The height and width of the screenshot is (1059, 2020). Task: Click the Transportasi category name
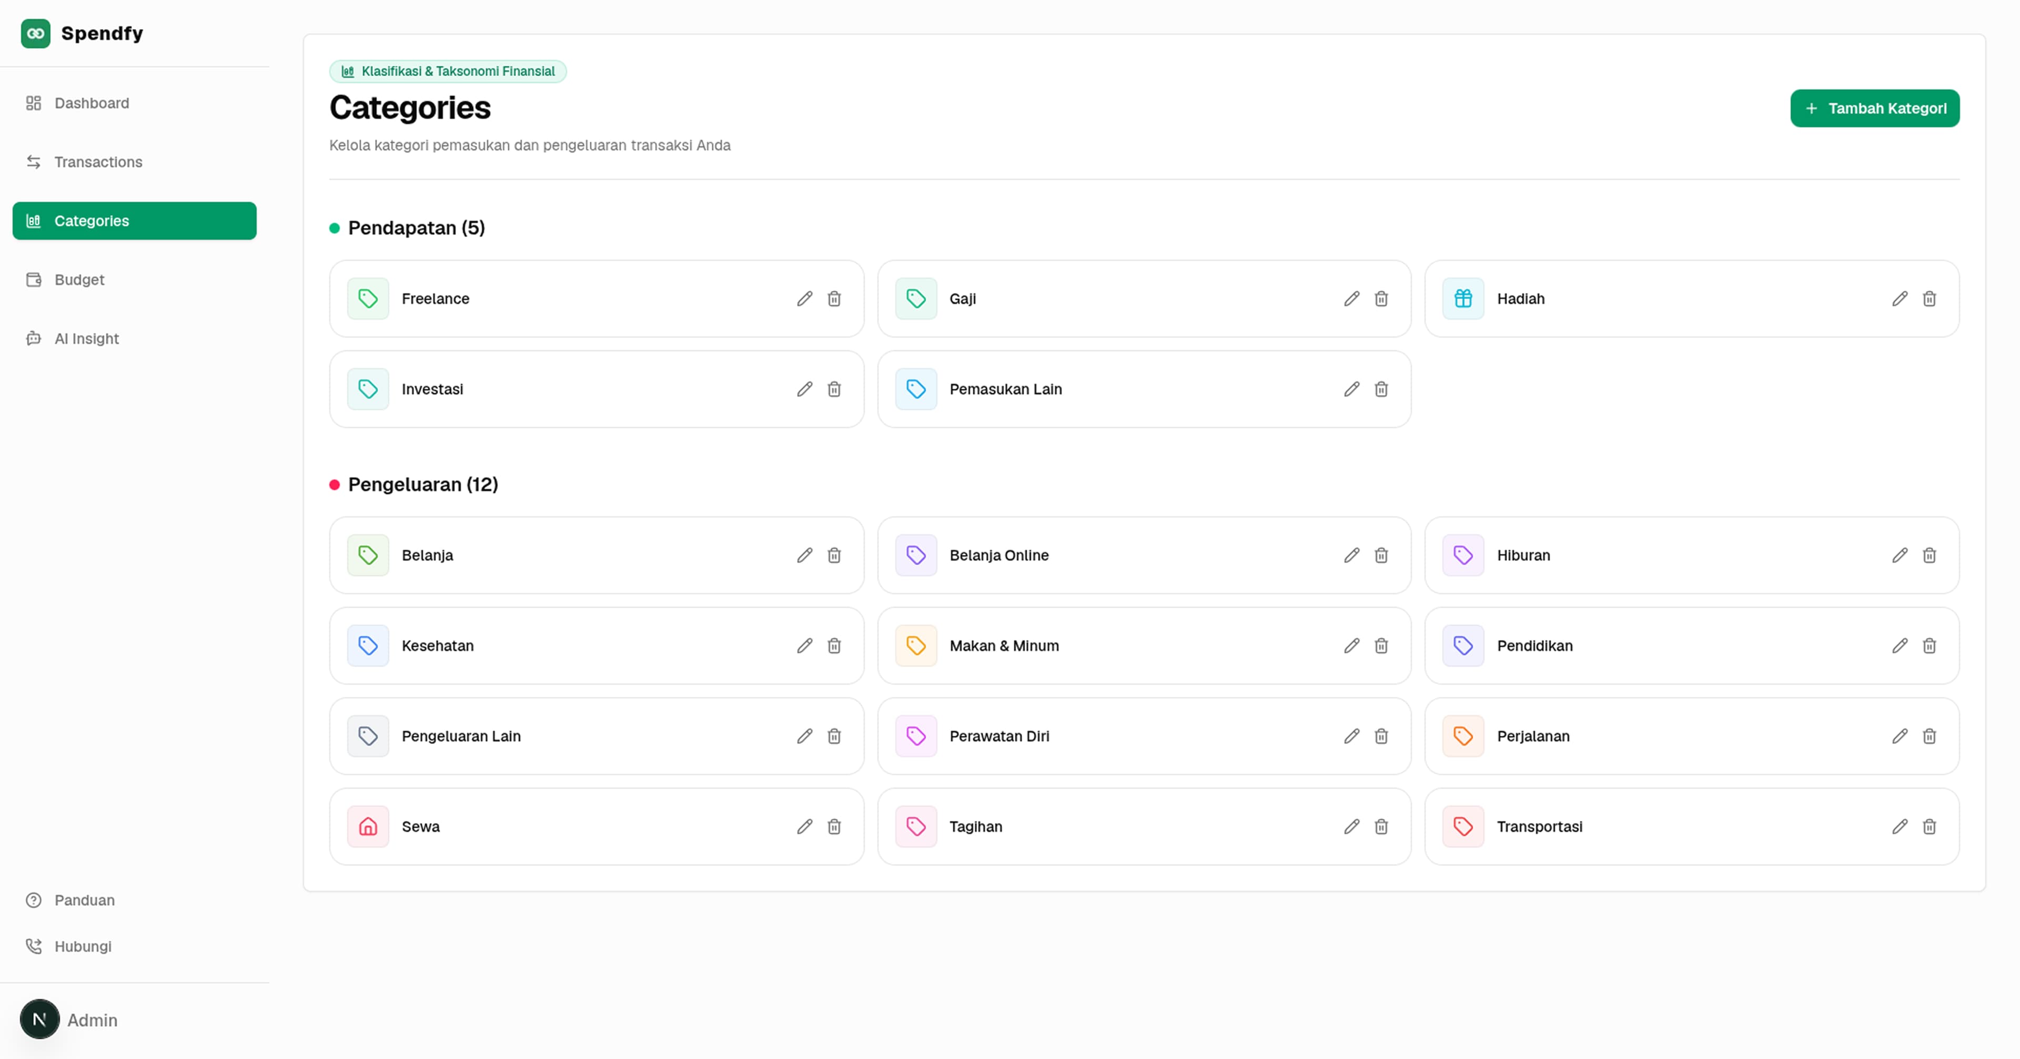point(1539,826)
